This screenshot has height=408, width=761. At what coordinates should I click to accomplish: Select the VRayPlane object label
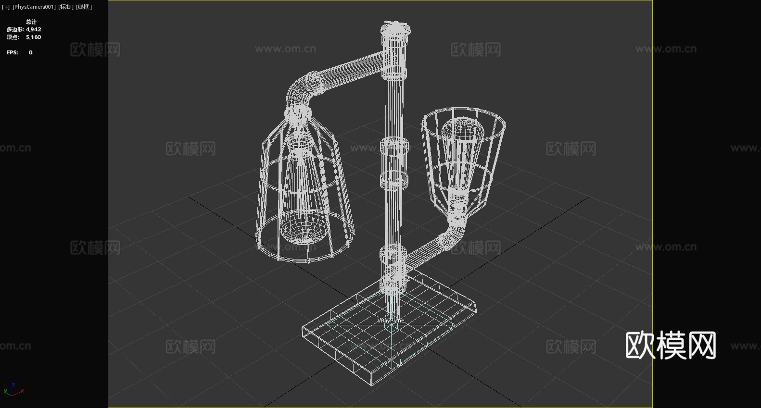coord(391,321)
